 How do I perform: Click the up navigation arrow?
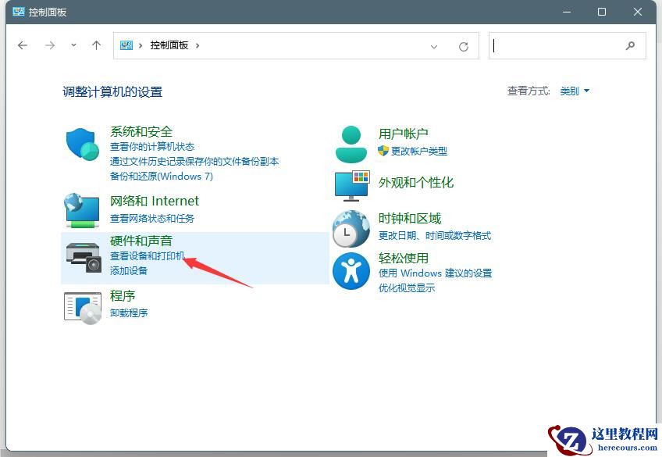pyautogui.click(x=96, y=45)
